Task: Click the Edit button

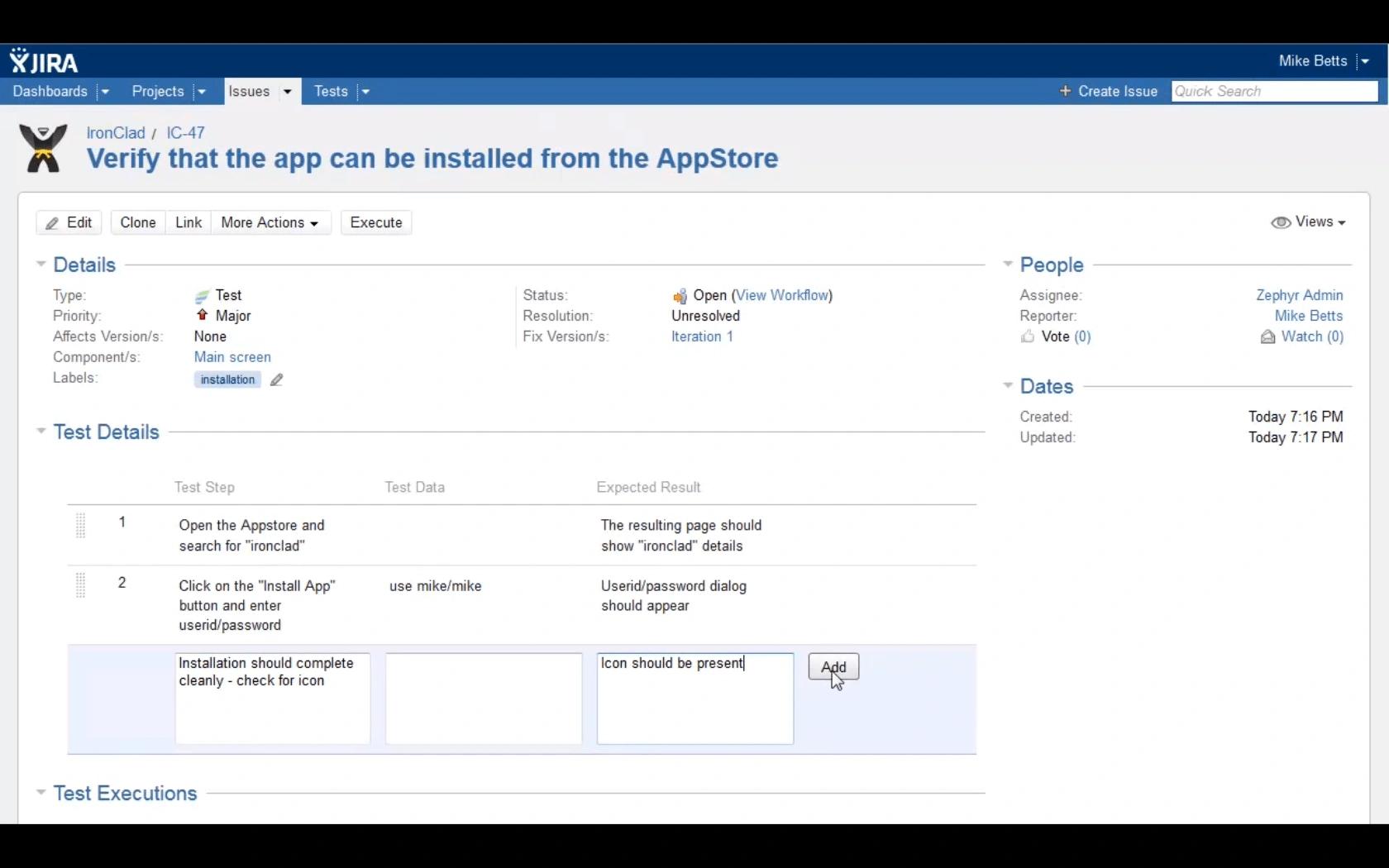Action: point(69,222)
